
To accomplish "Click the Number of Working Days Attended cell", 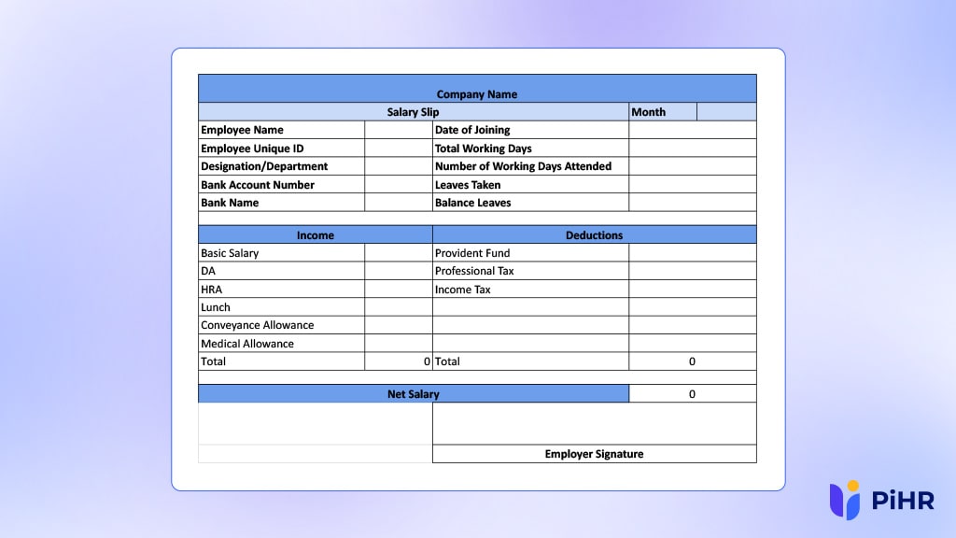I will point(529,165).
